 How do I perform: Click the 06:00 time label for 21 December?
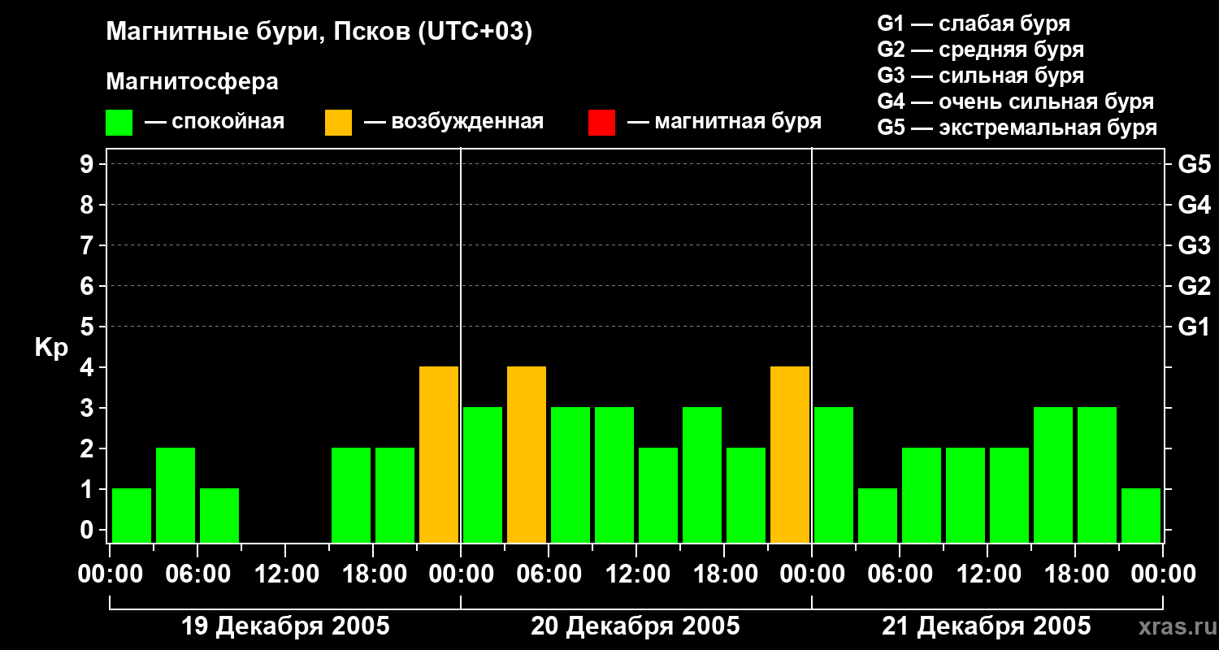pyautogui.click(x=900, y=574)
